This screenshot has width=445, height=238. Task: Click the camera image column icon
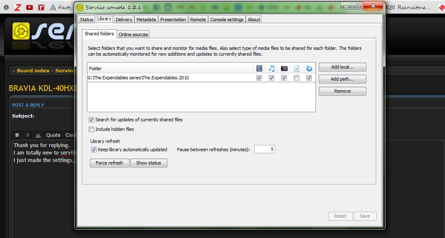pos(284,69)
